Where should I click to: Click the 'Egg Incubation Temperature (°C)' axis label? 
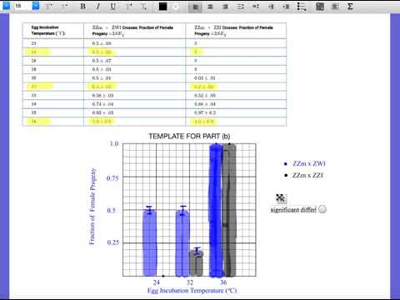(192, 291)
